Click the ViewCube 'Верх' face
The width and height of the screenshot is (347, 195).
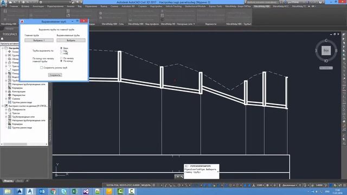326,50
